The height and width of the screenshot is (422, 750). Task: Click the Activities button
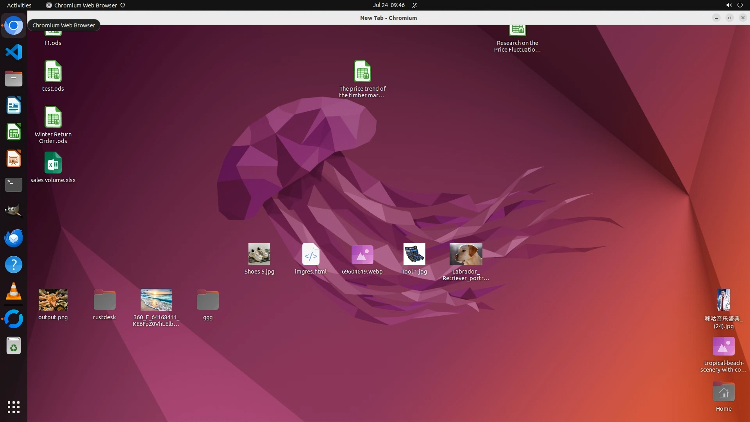[19, 5]
